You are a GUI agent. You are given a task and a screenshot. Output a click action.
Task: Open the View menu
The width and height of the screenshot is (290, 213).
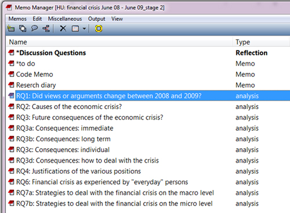click(x=117, y=19)
